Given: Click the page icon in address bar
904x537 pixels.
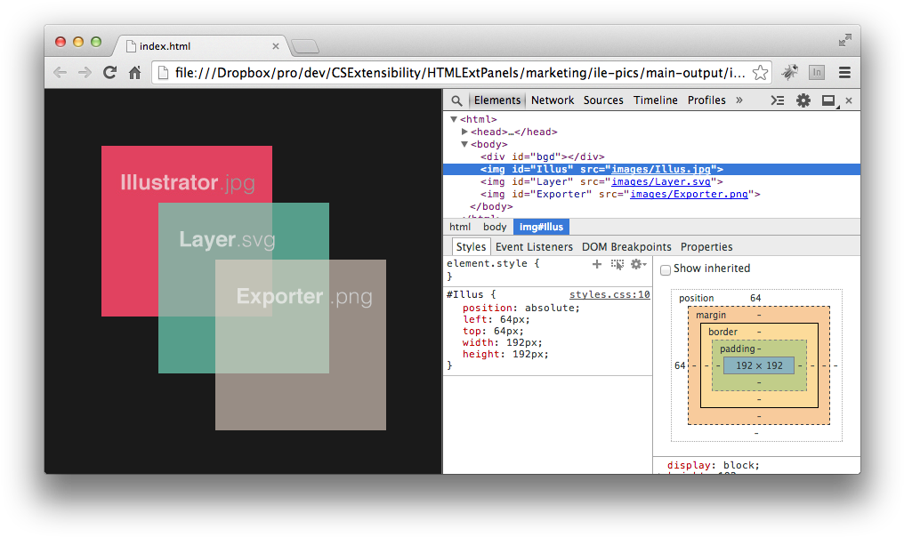Looking at the screenshot, I should [x=163, y=73].
